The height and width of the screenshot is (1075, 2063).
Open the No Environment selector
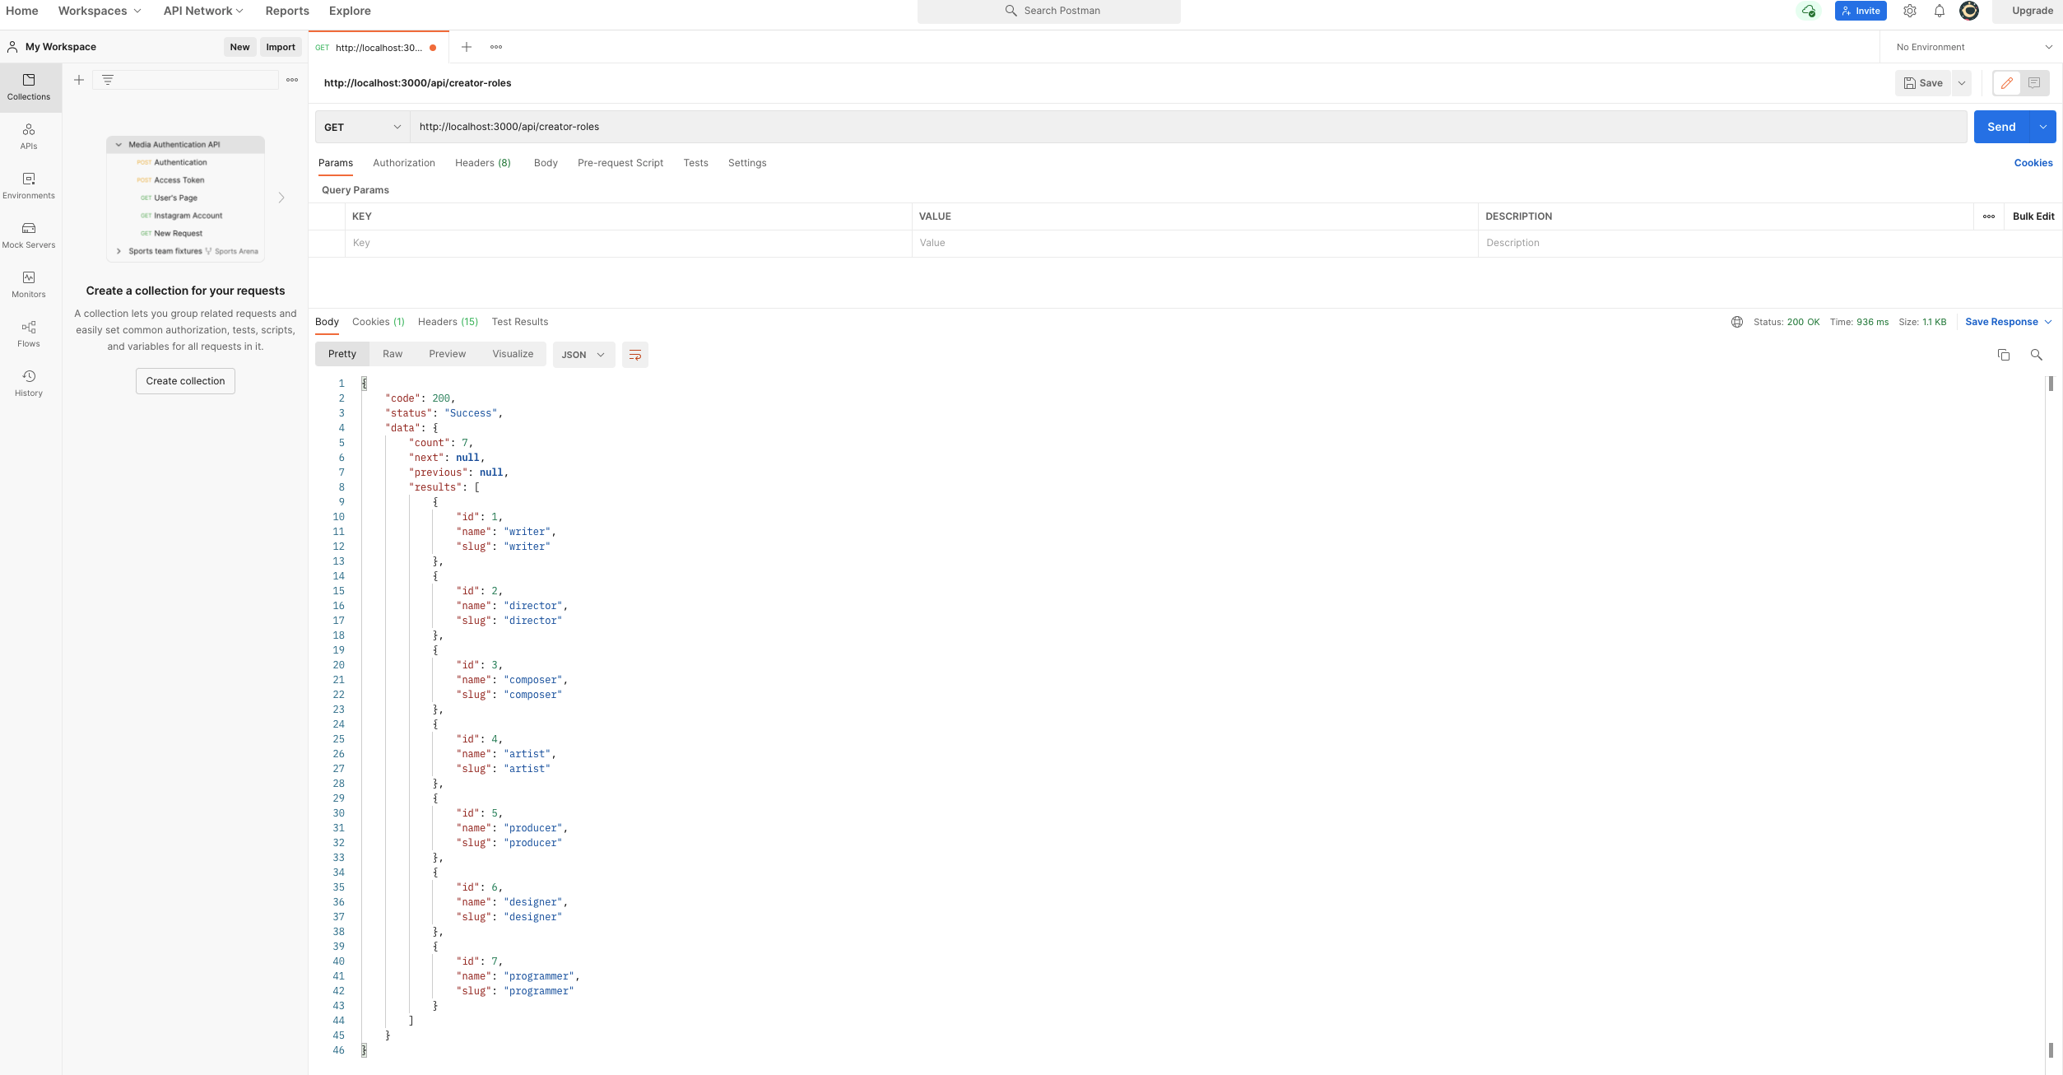pos(1973,47)
